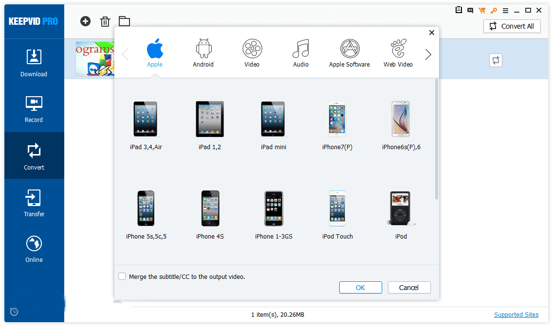This screenshot has width=553, height=327.
Task: Switch to the Apple category tab
Action: tap(155, 53)
